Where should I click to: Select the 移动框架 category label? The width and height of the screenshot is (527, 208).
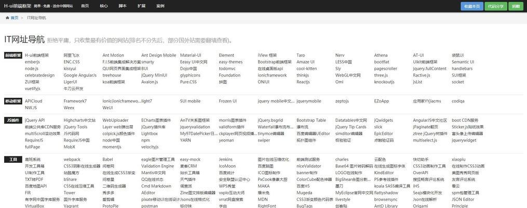(13, 101)
